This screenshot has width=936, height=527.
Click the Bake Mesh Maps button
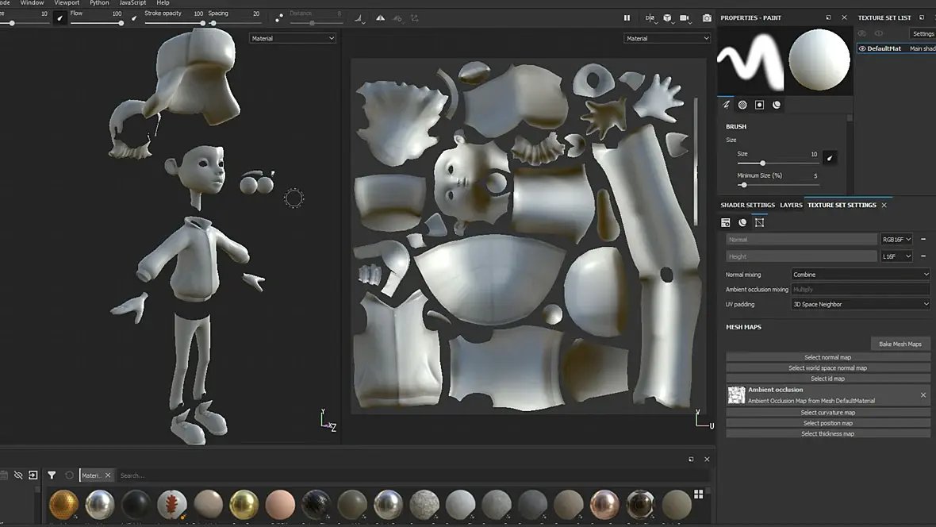(x=900, y=344)
